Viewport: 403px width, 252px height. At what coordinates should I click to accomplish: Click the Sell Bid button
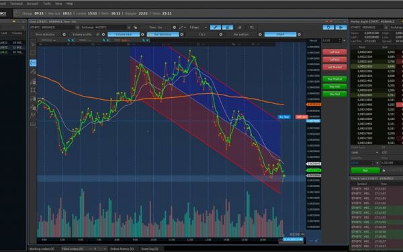coord(334,60)
